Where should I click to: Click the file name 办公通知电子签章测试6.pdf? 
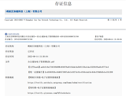[41, 62]
